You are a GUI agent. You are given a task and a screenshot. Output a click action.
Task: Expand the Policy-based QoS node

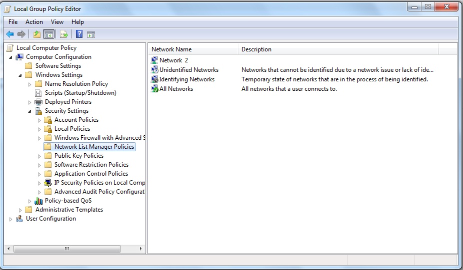[29, 201]
